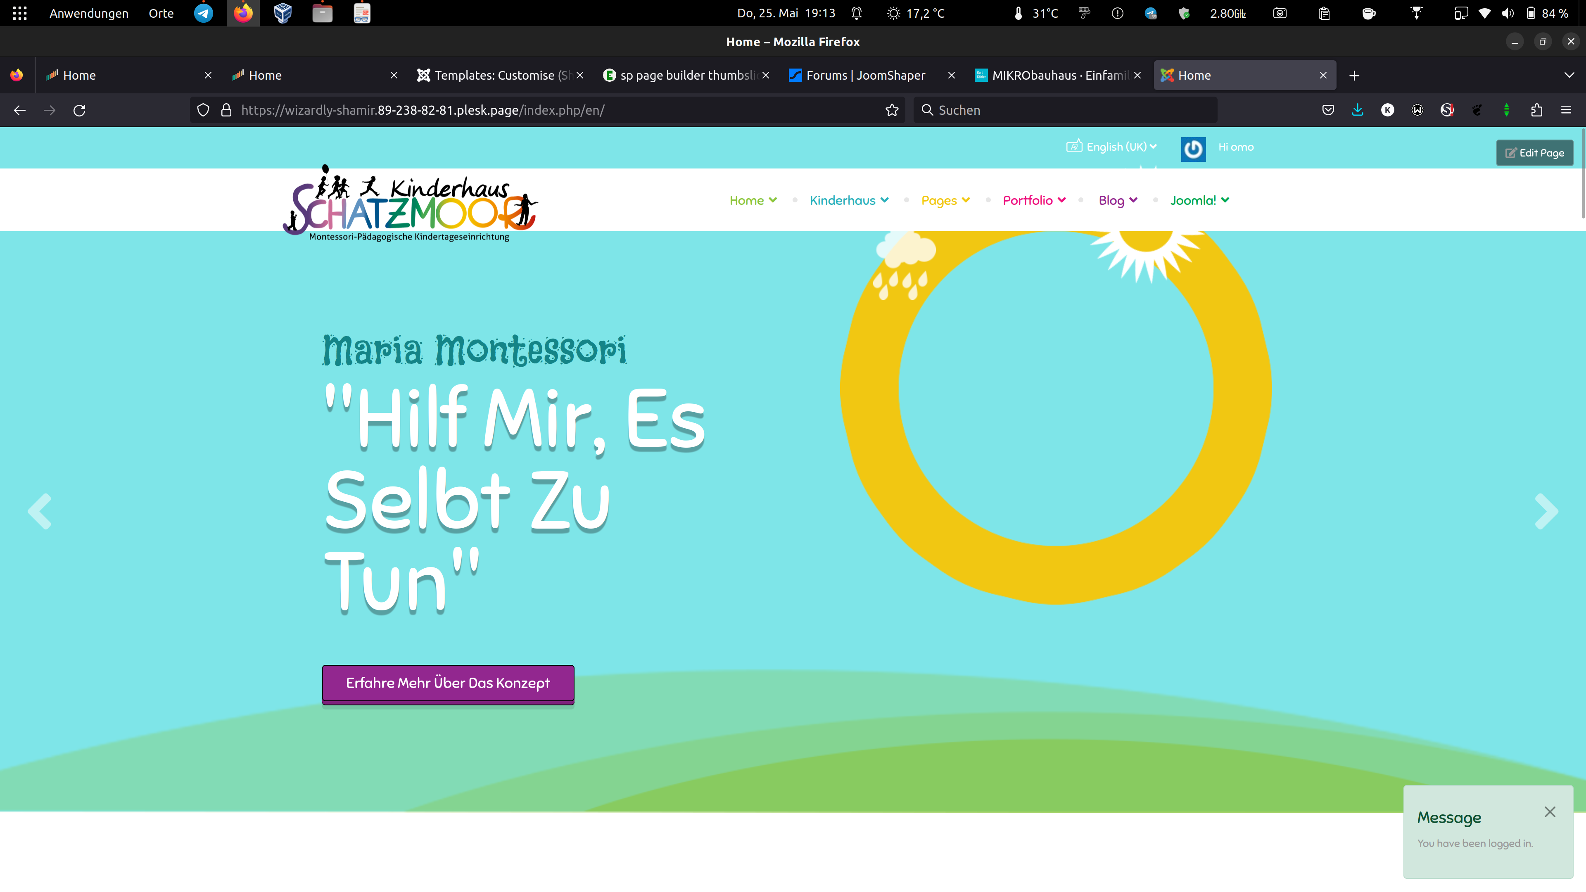Open the extensions puzzle icon
Viewport: 1586px width, 892px height.
pyautogui.click(x=1537, y=110)
